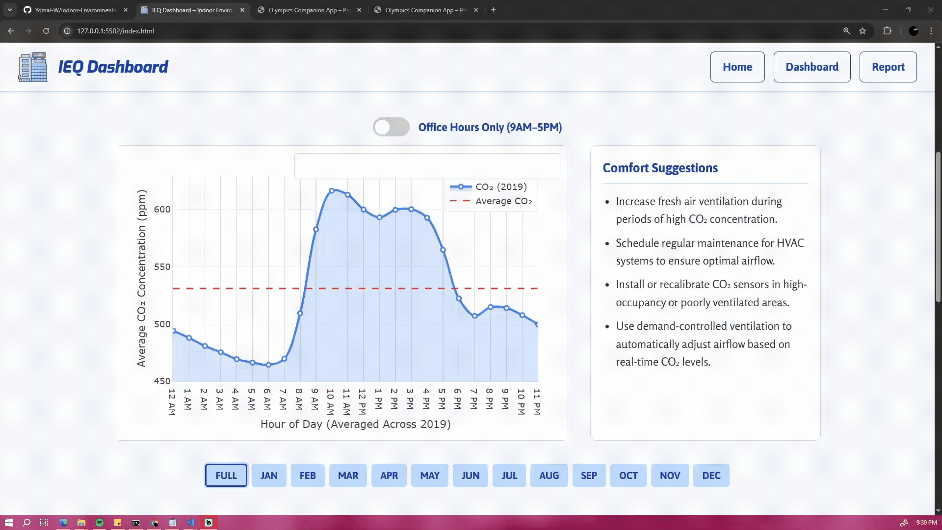The width and height of the screenshot is (942, 530).
Task: Open File Explorer from the taskbar
Action: click(81, 523)
